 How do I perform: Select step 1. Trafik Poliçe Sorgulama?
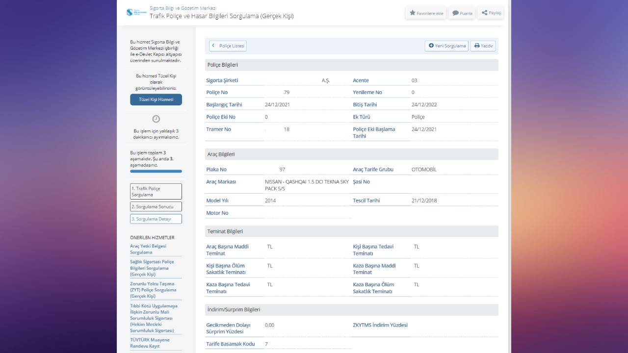click(x=156, y=192)
